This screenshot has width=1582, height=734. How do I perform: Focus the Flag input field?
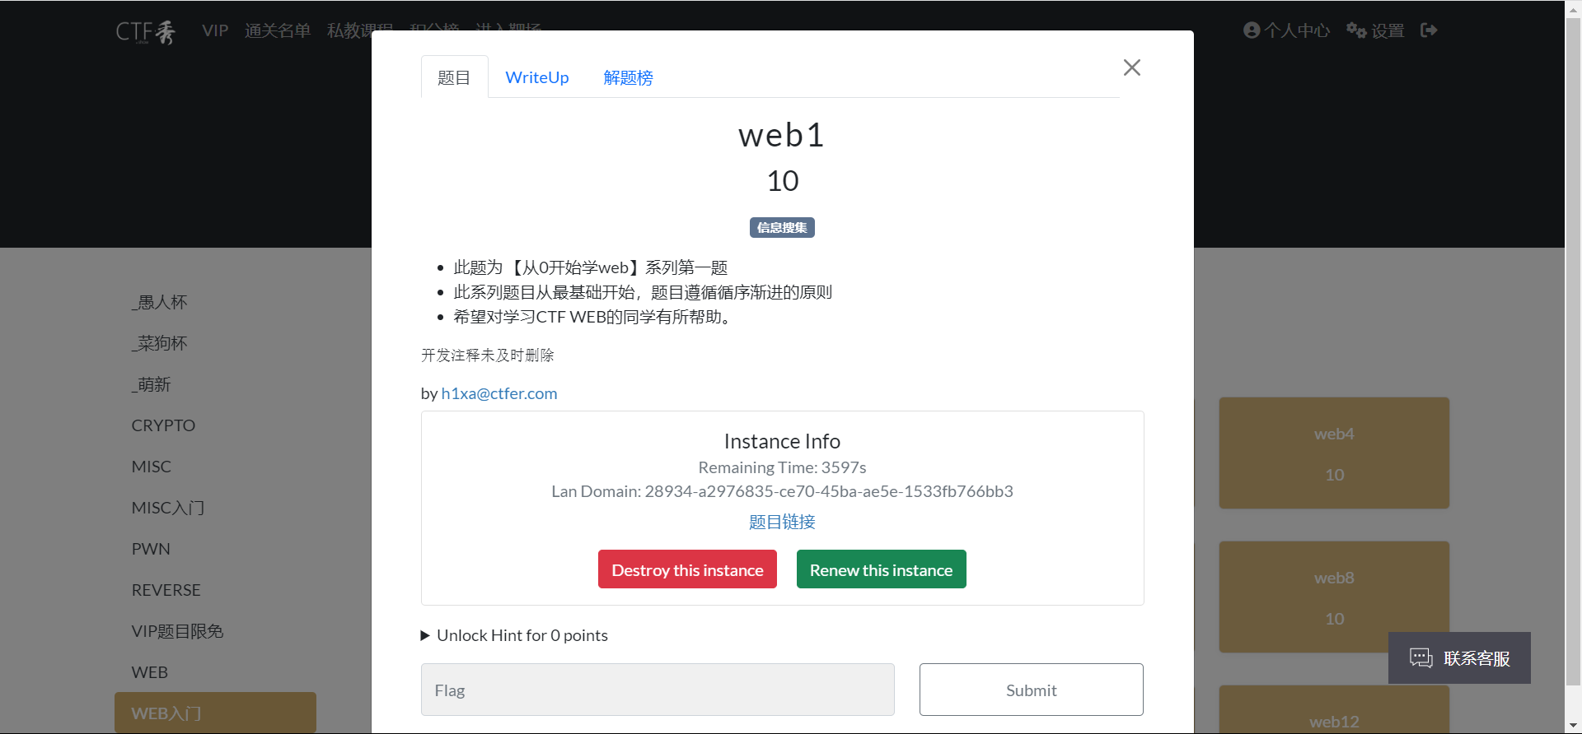[658, 690]
